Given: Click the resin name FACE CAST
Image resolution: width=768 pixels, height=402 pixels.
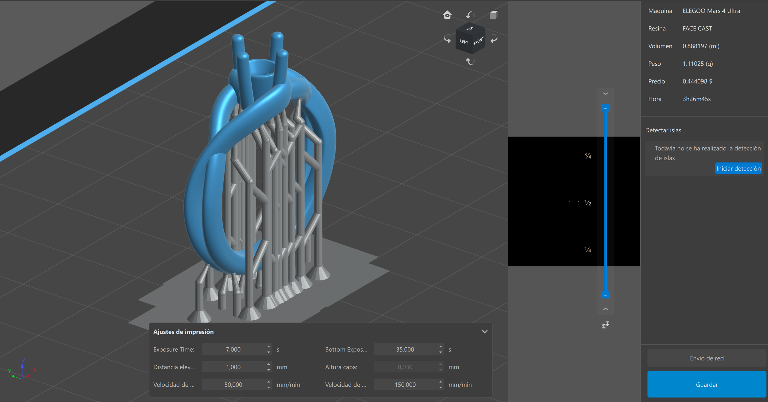Looking at the screenshot, I should tap(697, 28).
